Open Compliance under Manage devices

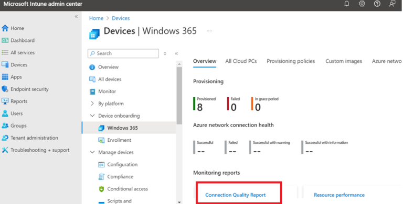point(120,177)
